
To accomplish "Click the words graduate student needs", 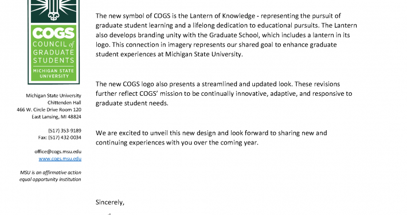I will click(x=132, y=103).
